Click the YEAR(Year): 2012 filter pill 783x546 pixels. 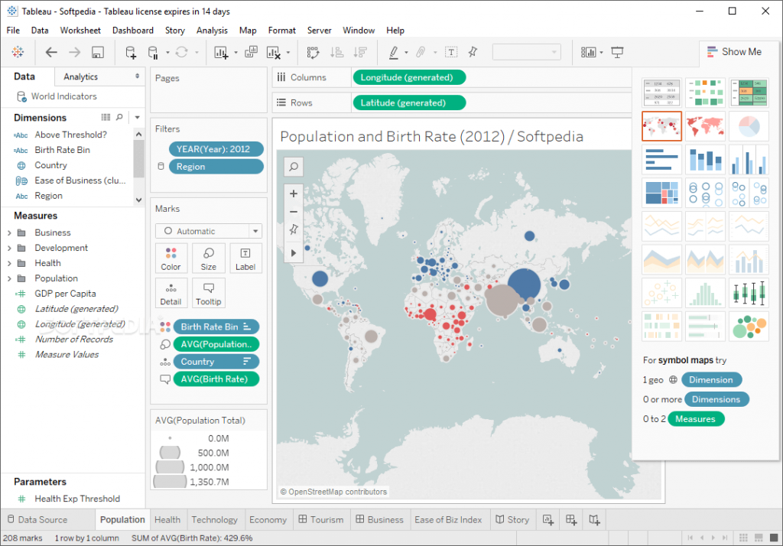(x=216, y=148)
